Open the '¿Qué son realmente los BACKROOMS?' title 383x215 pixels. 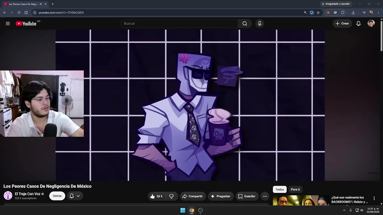point(349,199)
